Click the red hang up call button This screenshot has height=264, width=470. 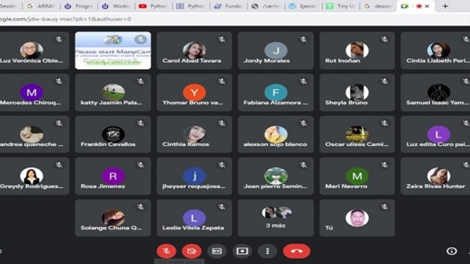click(x=297, y=251)
